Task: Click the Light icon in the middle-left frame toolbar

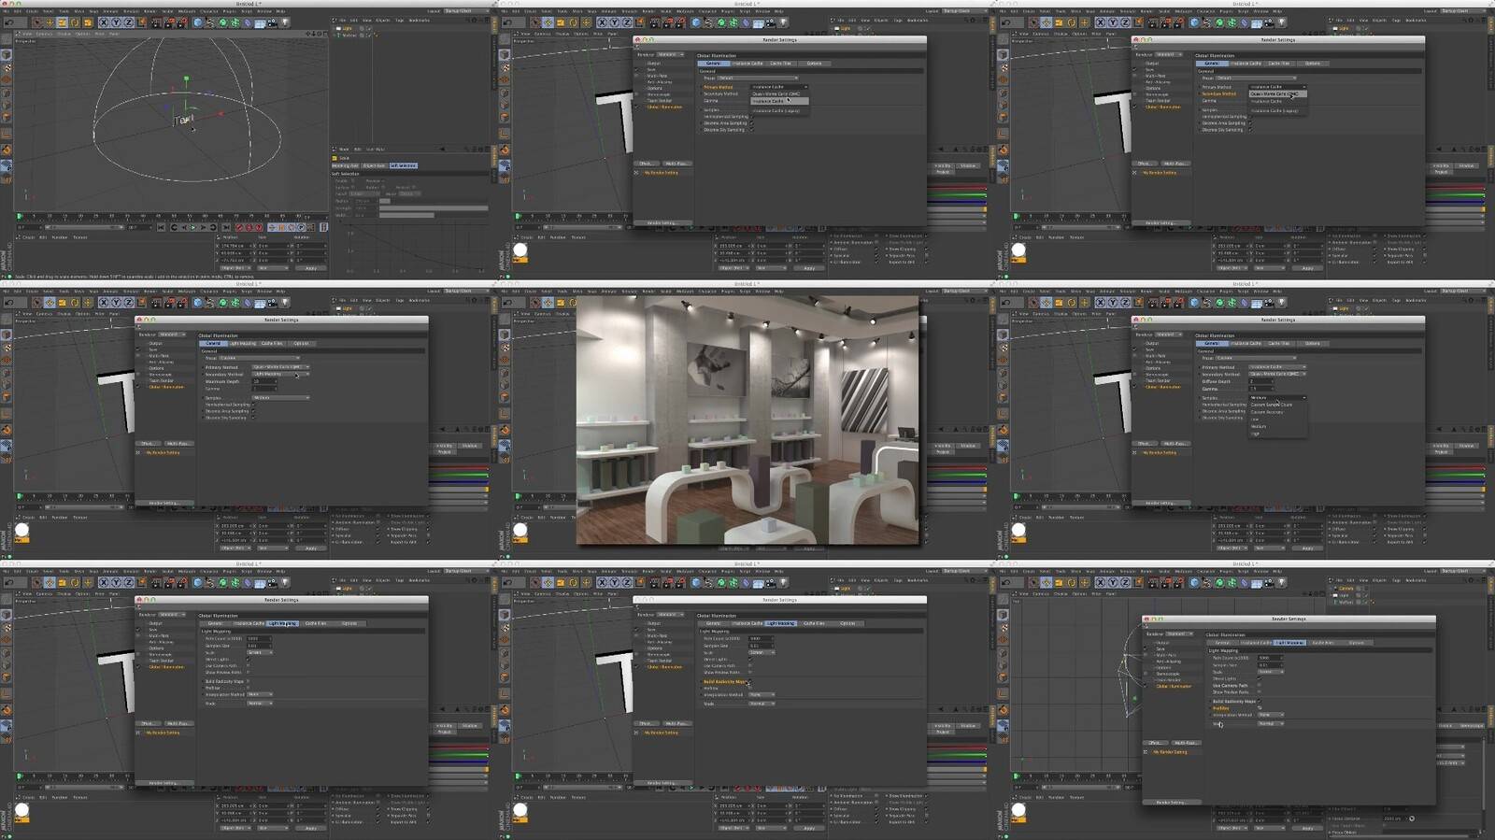Action: pyautogui.click(x=285, y=303)
